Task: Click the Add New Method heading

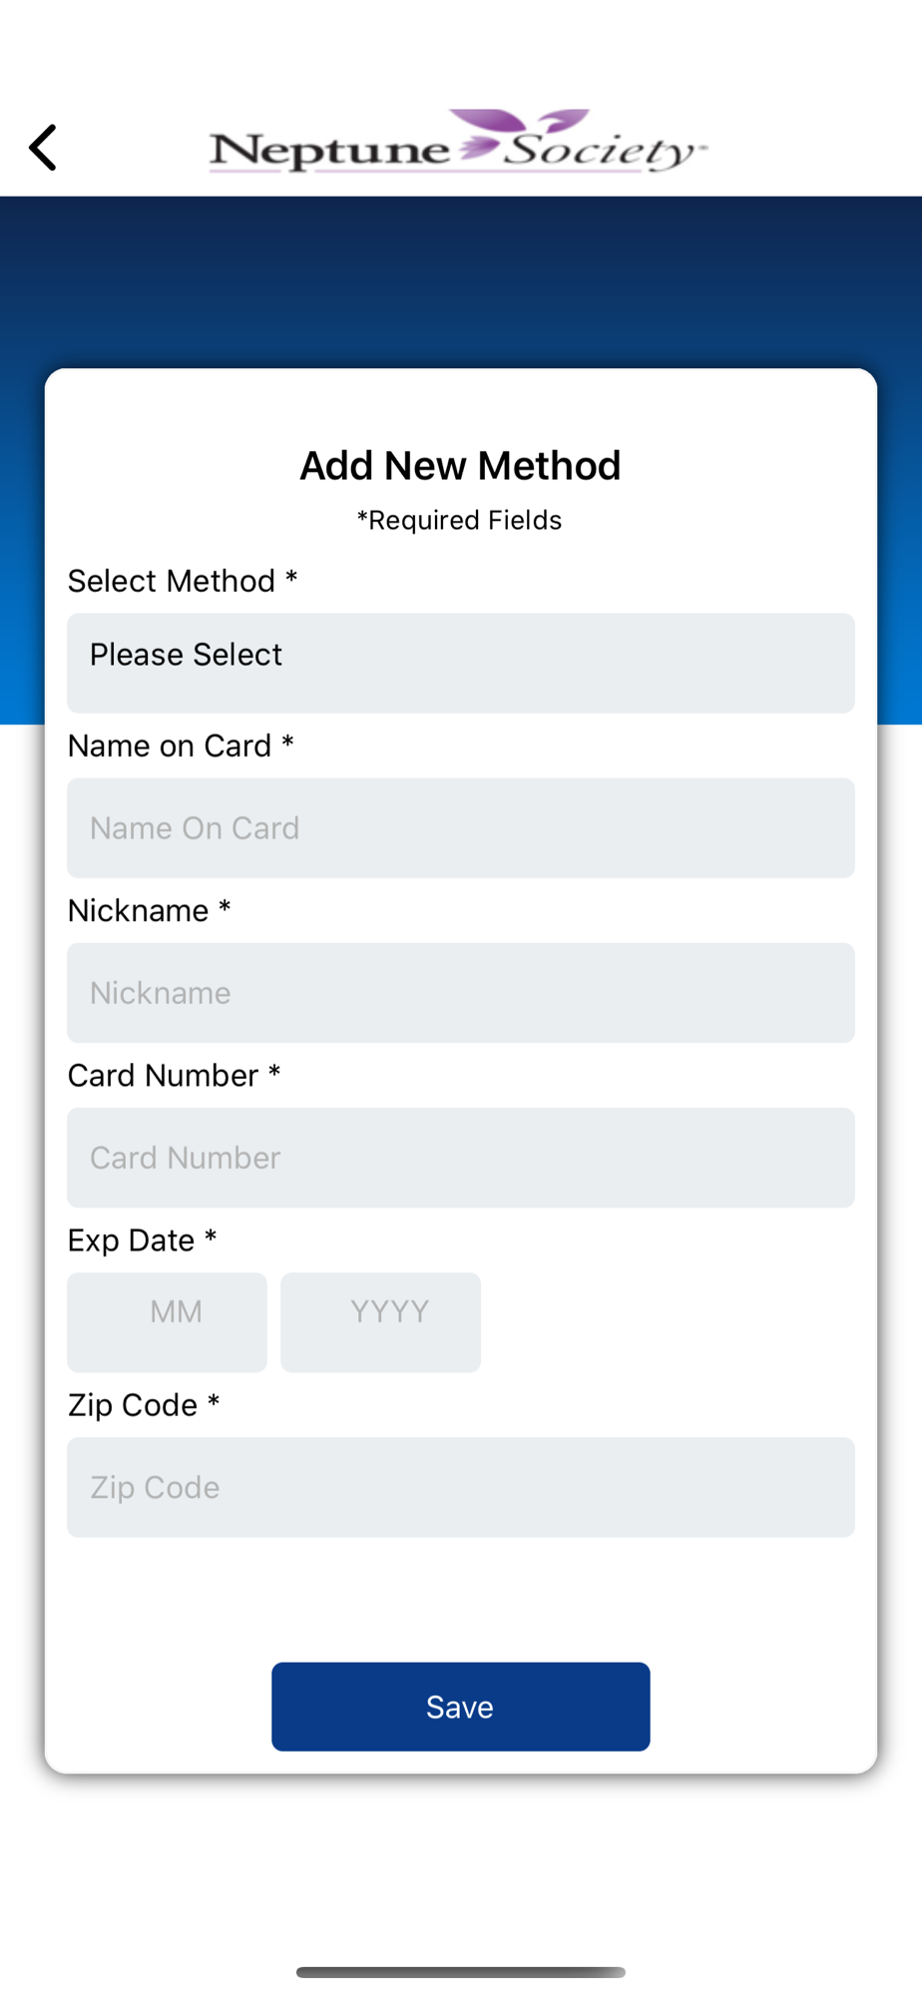Action: tap(461, 465)
